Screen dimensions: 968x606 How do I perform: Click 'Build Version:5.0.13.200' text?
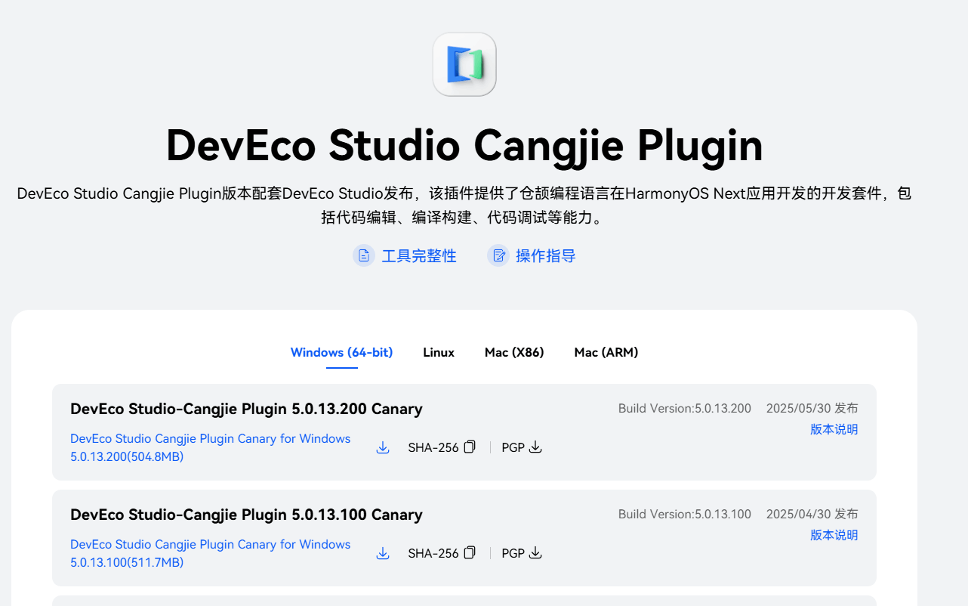[685, 408]
